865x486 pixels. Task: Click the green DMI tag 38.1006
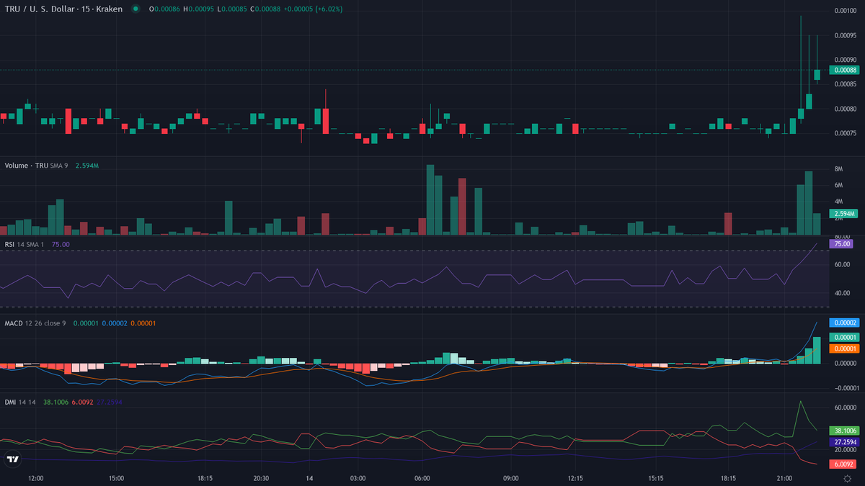click(x=843, y=430)
